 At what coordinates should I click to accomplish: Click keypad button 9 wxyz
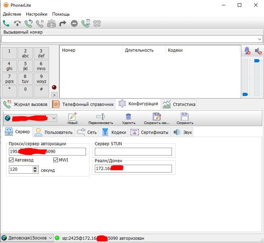(x=41, y=79)
